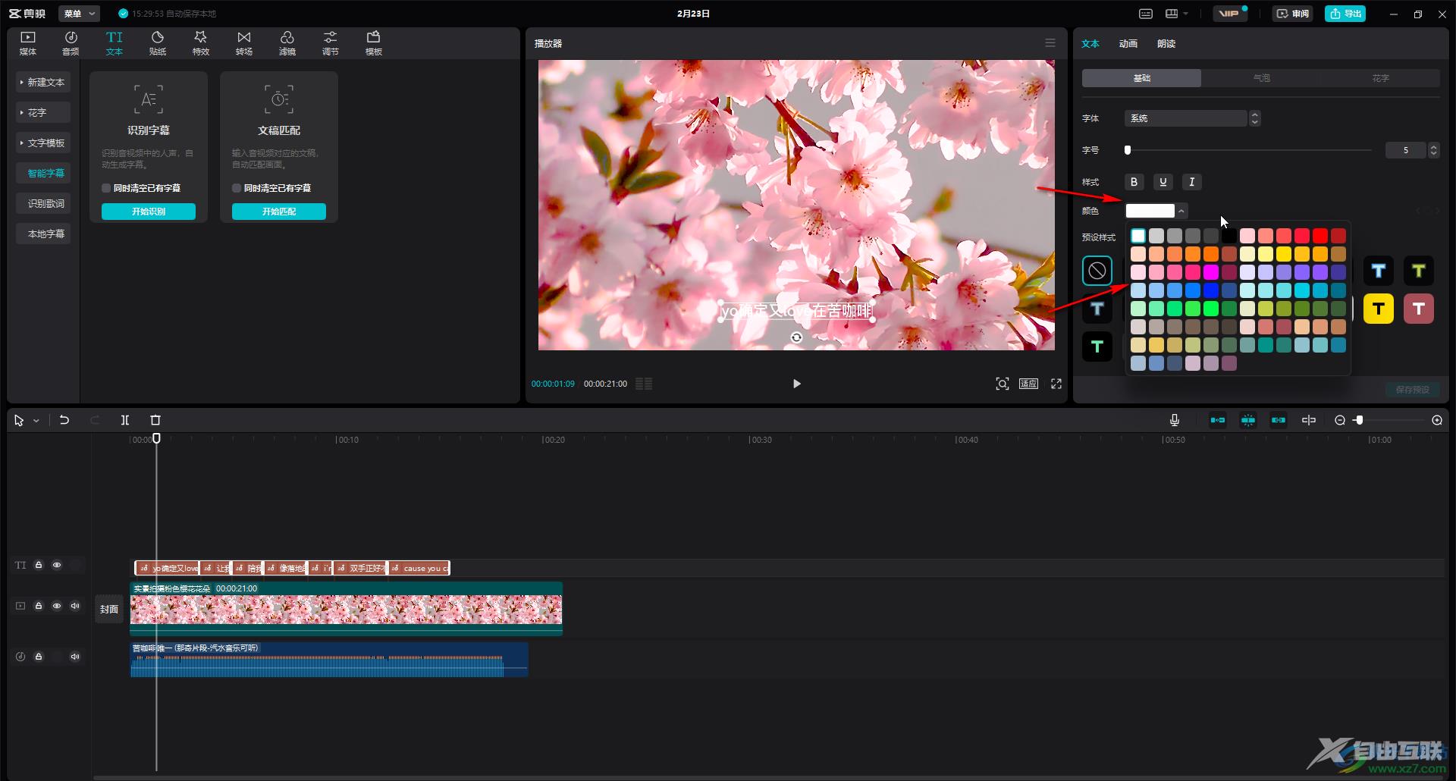1456x781 pixels.
Task: Open the 特效 effects panel
Action: [x=201, y=43]
